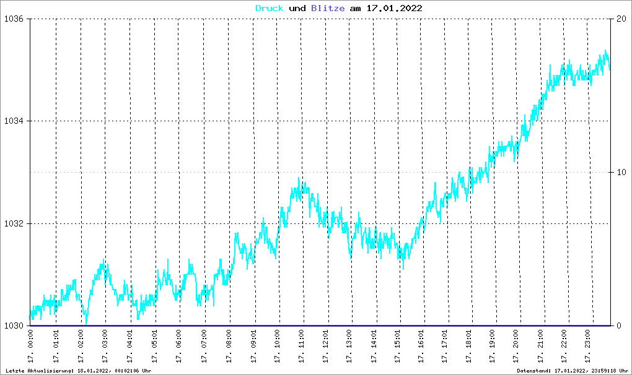Click the 'Druck' word in chart title

point(270,9)
